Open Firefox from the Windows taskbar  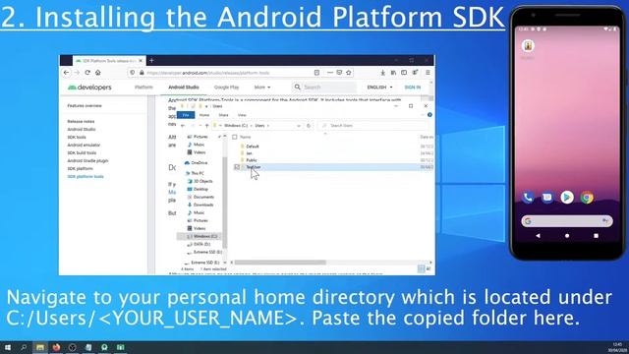coord(56,347)
